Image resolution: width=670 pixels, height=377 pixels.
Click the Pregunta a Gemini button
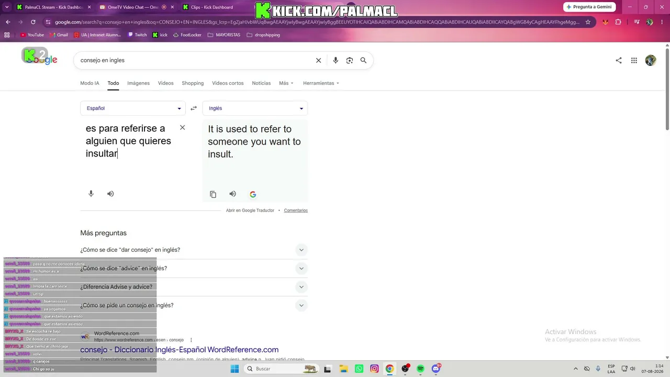(x=589, y=7)
